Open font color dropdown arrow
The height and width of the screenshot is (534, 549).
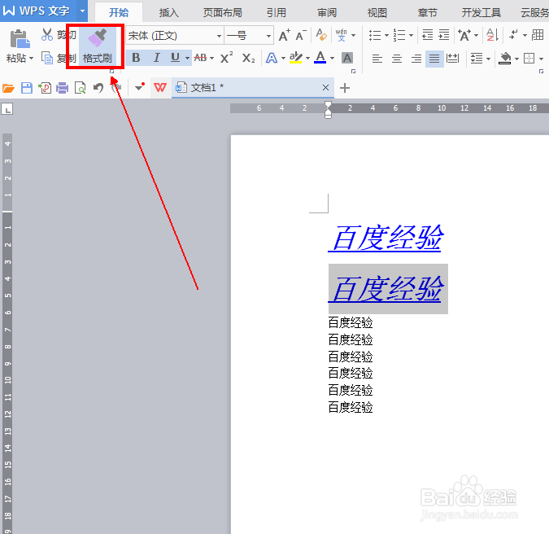[x=332, y=58]
